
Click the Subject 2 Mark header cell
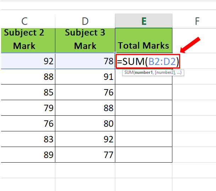[x=28, y=40]
